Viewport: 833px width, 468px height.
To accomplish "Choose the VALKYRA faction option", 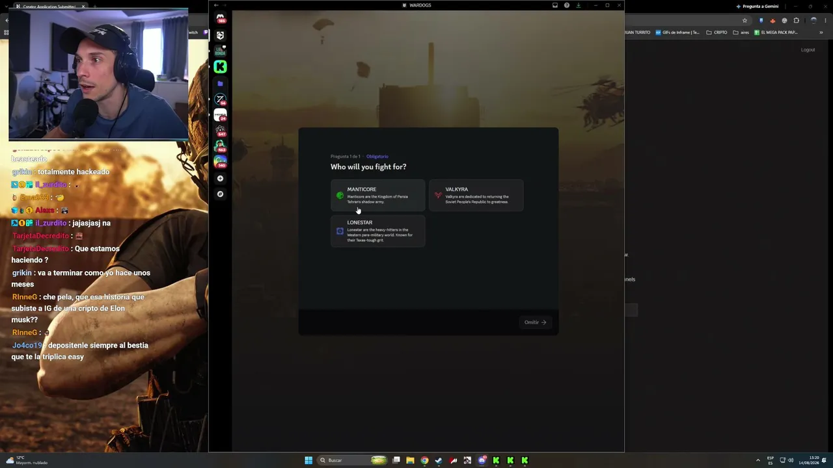I will [476, 196].
